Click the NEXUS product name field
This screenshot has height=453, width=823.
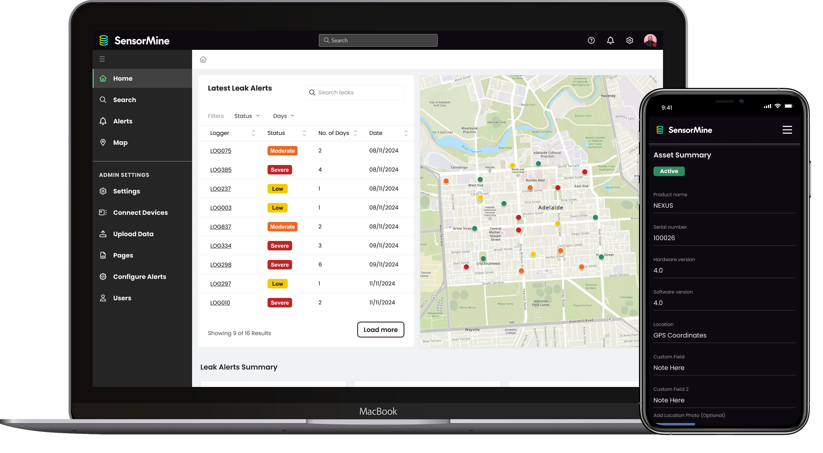click(x=724, y=206)
